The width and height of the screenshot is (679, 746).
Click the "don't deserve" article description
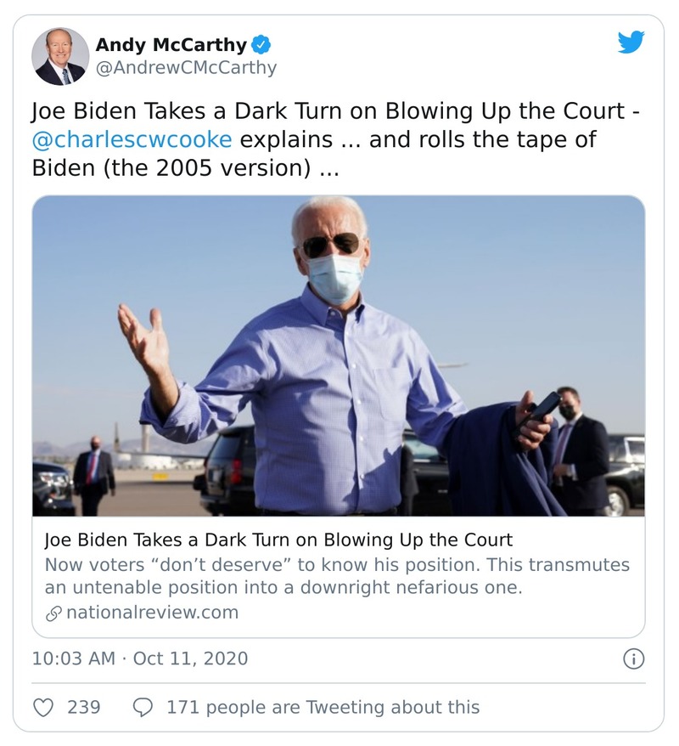337,576
